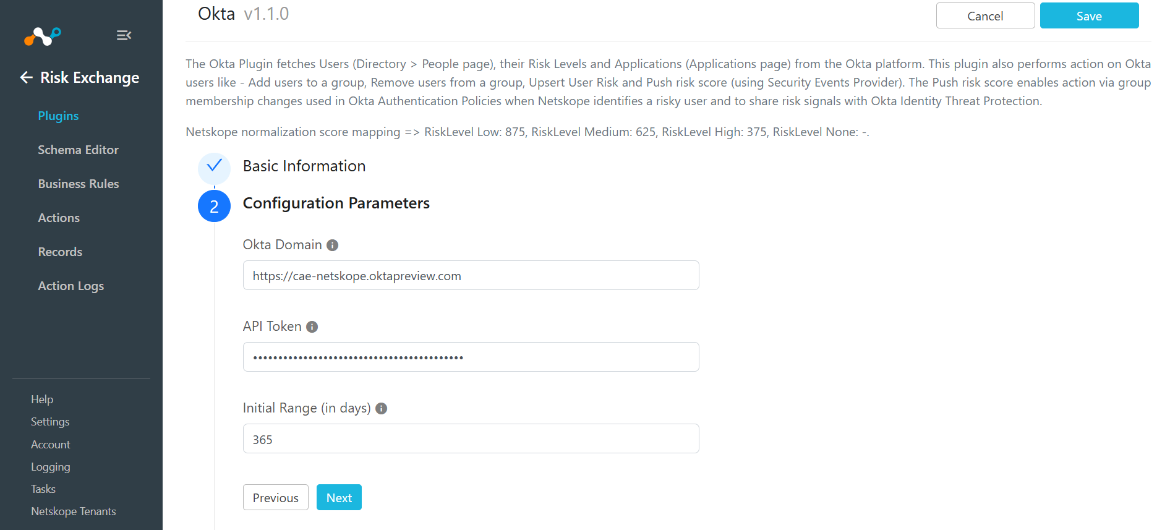
Task: Focus the Okta Domain input field
Action: click(471, 275)
